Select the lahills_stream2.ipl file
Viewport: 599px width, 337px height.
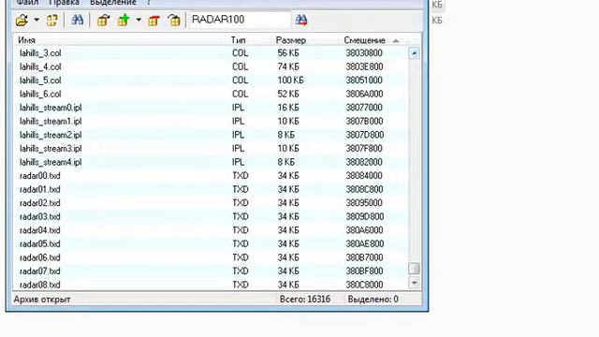click(x=51, y=135)
